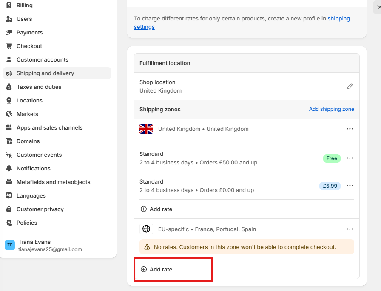Click the Notifications bell icon
Image resolution: width=381 pixels, height=291 pixels.
click(x=9, y=168)
